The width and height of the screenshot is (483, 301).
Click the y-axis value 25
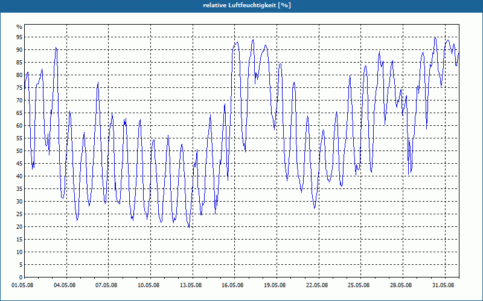pos(19,214)
